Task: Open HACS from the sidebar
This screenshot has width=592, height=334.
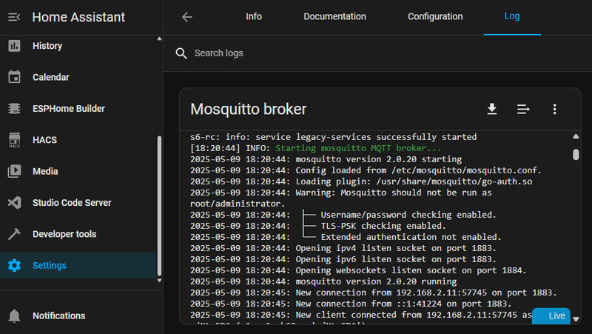Action: tap(78, 140)
